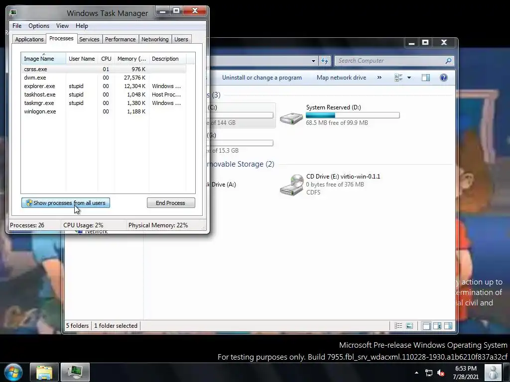Click the thumbnails view icon in status bar
Image resolution: width=510 pixels, height=382 pixels.
coord(409,326)
